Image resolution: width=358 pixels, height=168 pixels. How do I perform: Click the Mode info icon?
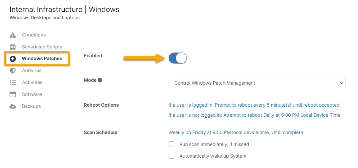(100, 80)
